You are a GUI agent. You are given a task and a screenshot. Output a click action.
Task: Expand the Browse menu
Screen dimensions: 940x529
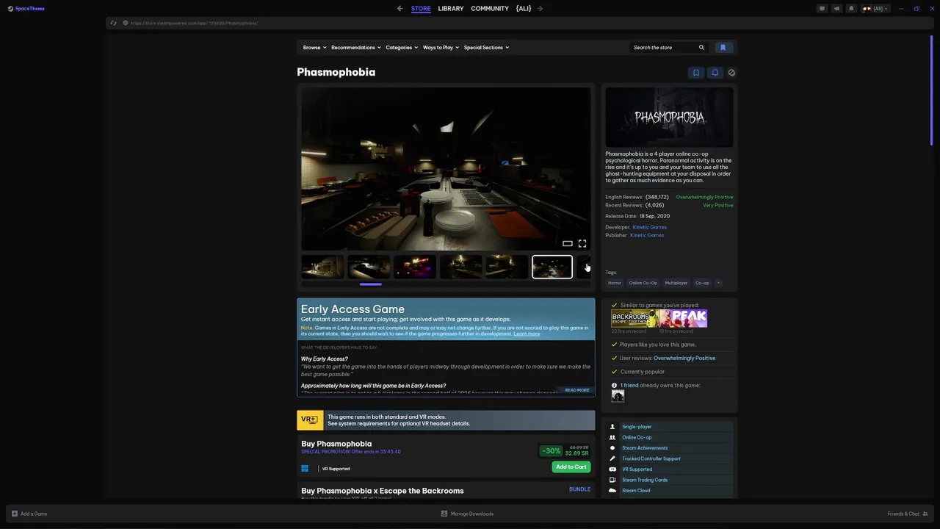(314, 48)
